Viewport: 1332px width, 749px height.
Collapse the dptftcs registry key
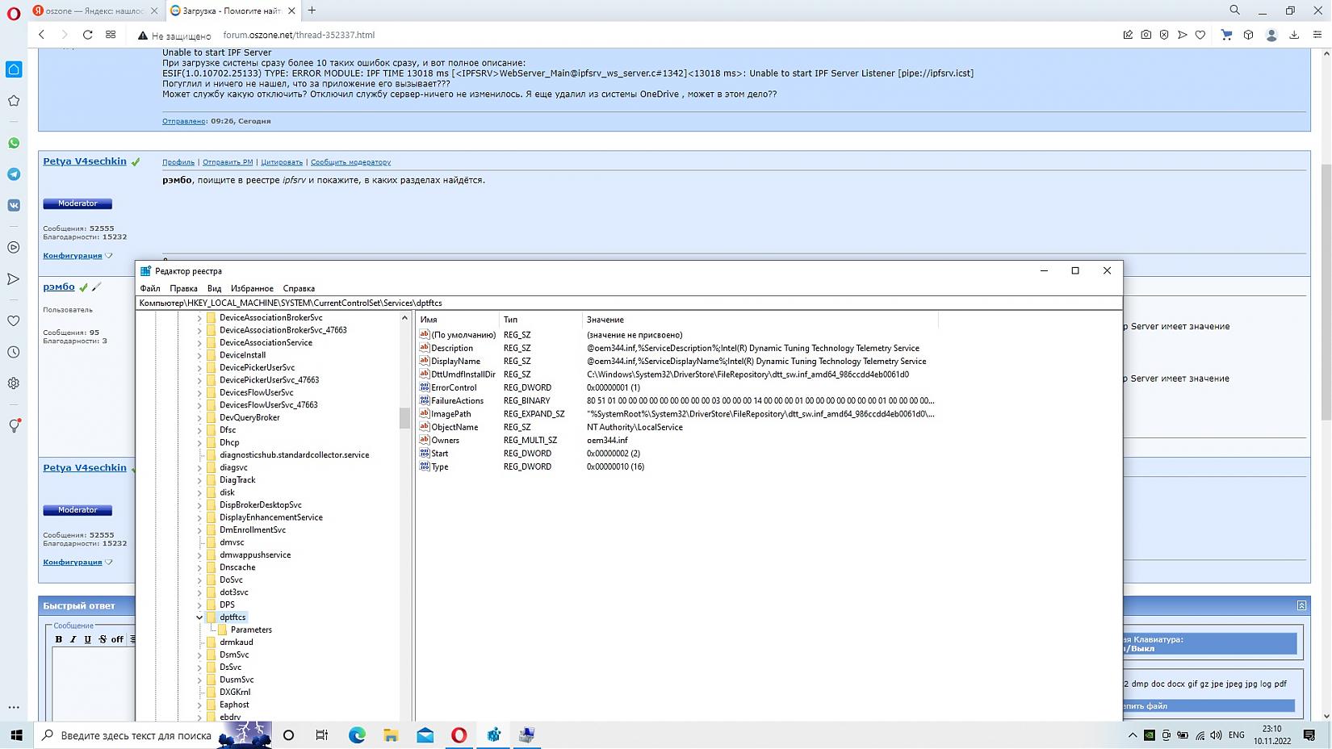click(x=199, y=617)
